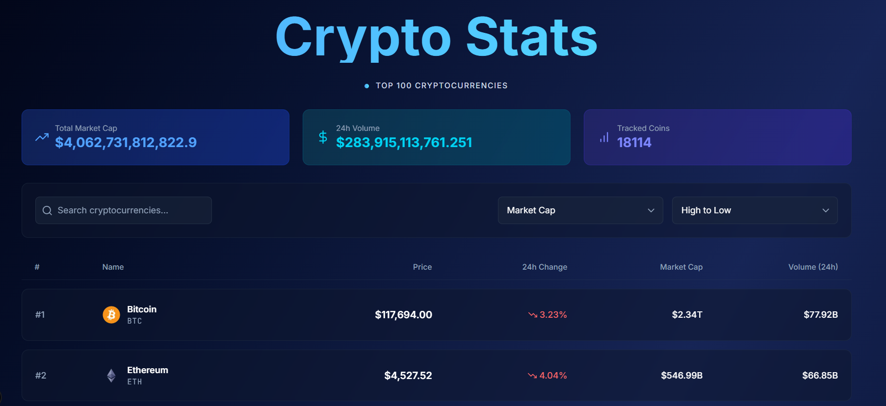Click the dollar sign icon beside 24h Volume
Viewport: 886px width, 406px height.
[323, 137]
